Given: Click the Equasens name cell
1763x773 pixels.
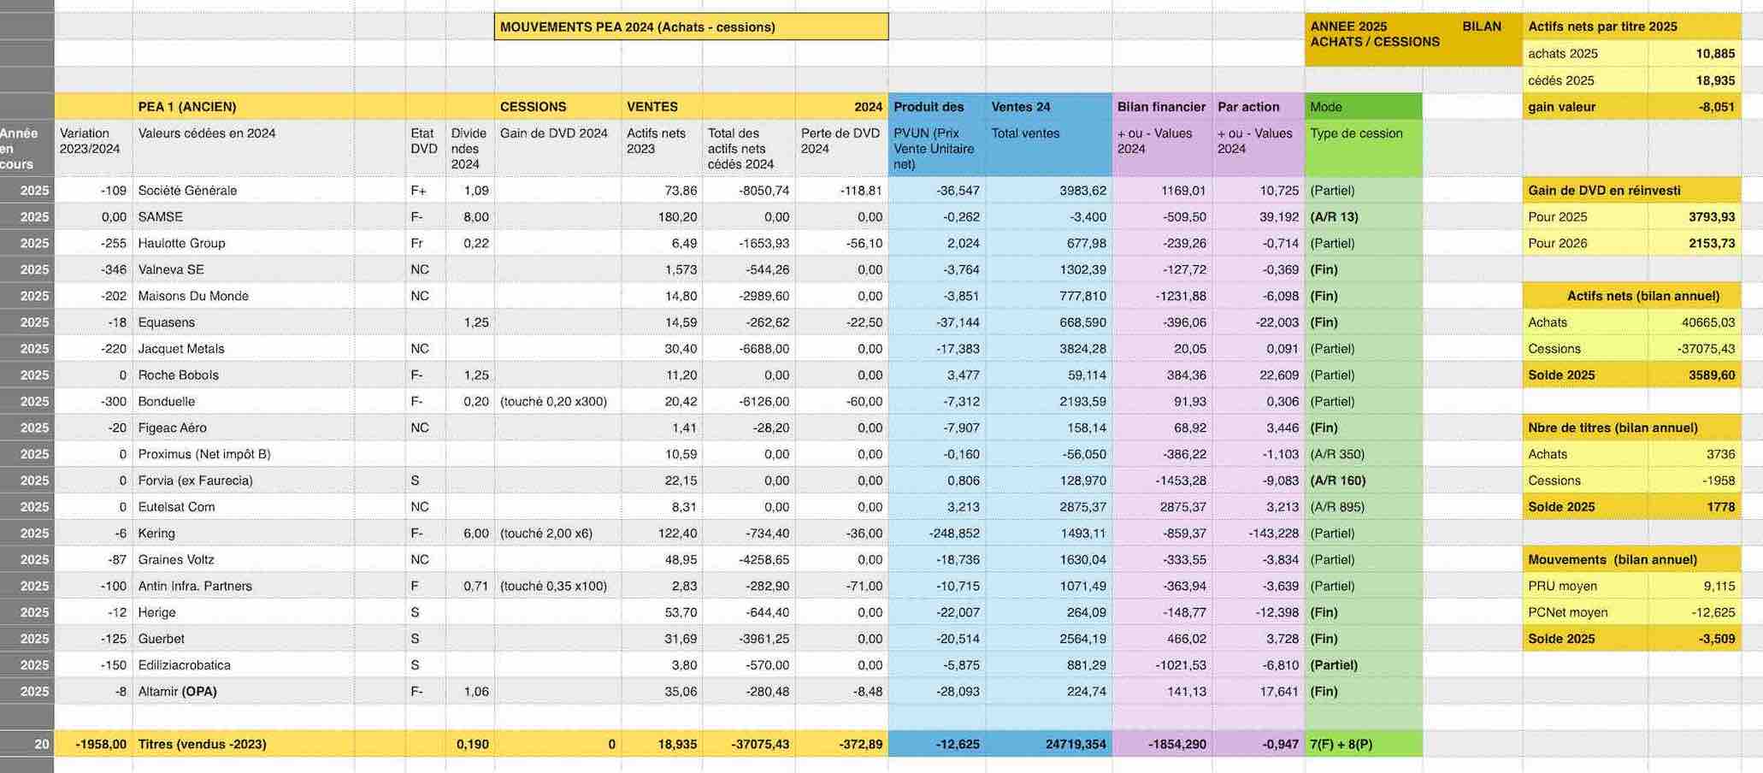Looking at the screenshot, I should click(244, 323).
